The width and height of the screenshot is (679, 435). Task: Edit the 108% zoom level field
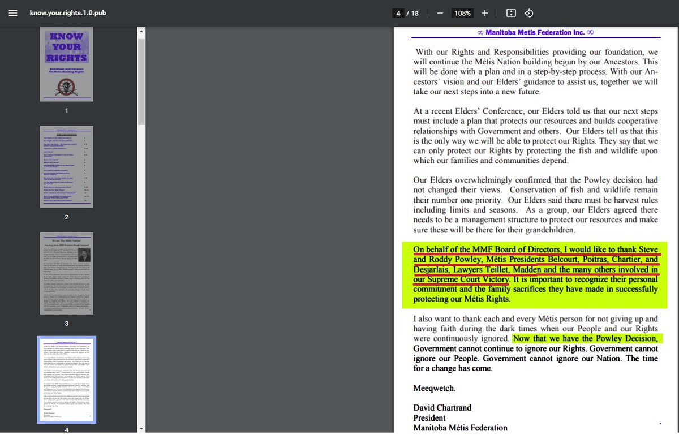[462, 13]
